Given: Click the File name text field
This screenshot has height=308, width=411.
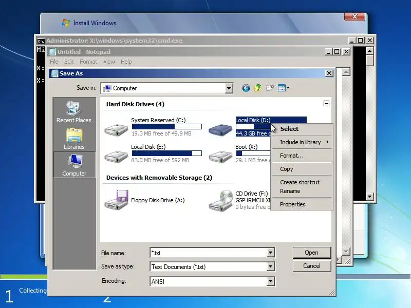Looking at the screenshot, I should [209, 253].
